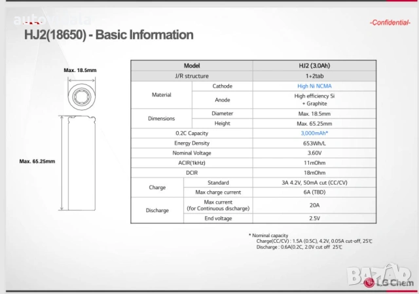
Task: Click the "18mOhm" value
Action: click(x=314, y=173)
